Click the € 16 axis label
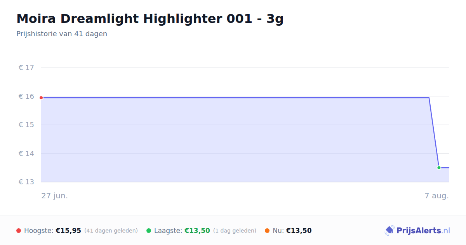Image resolution: width=466 pixels, height=245 pixels. tap(26, 96)
